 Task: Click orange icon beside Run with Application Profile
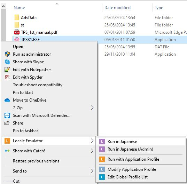click(x=102, y=159)
